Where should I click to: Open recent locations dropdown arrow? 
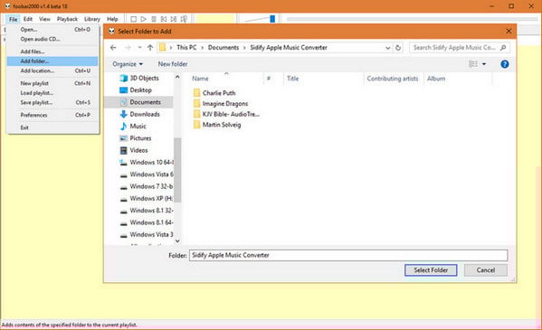[x=139, y=47]
